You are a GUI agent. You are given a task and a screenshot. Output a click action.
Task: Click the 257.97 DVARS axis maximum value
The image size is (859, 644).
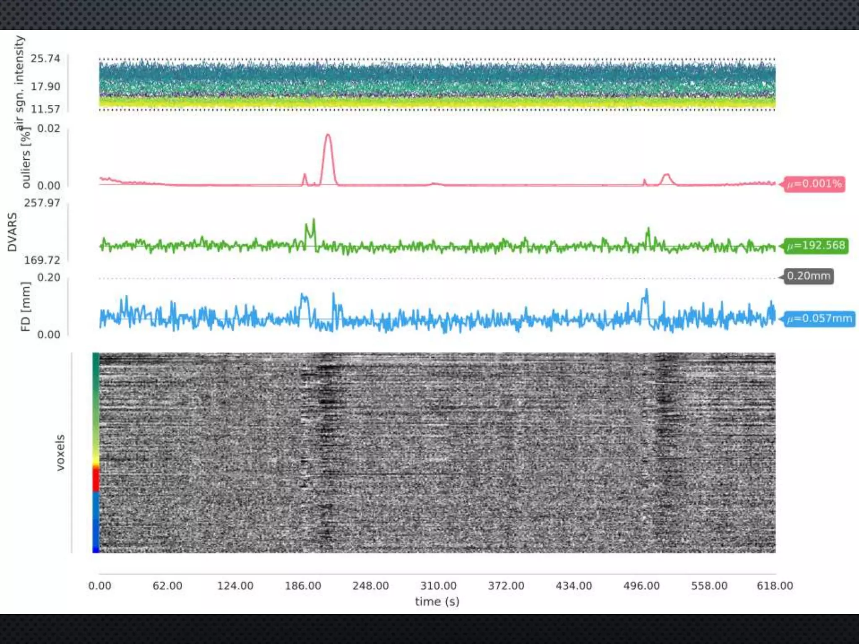[42, 203]
